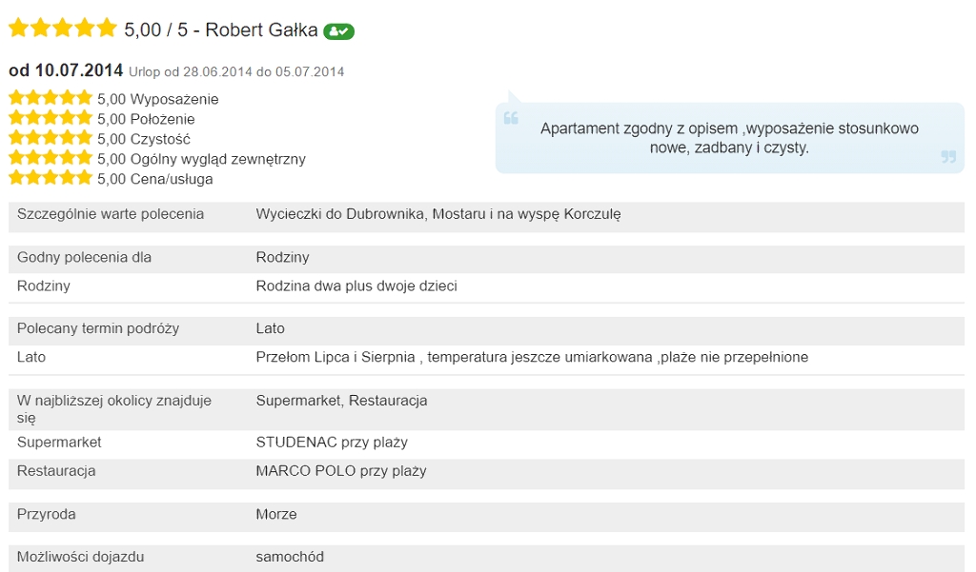Image resolution: width=976 pixels, height=572 pixels.
Task: Click the Cena/usługa star rating
Action: (51, 178)
